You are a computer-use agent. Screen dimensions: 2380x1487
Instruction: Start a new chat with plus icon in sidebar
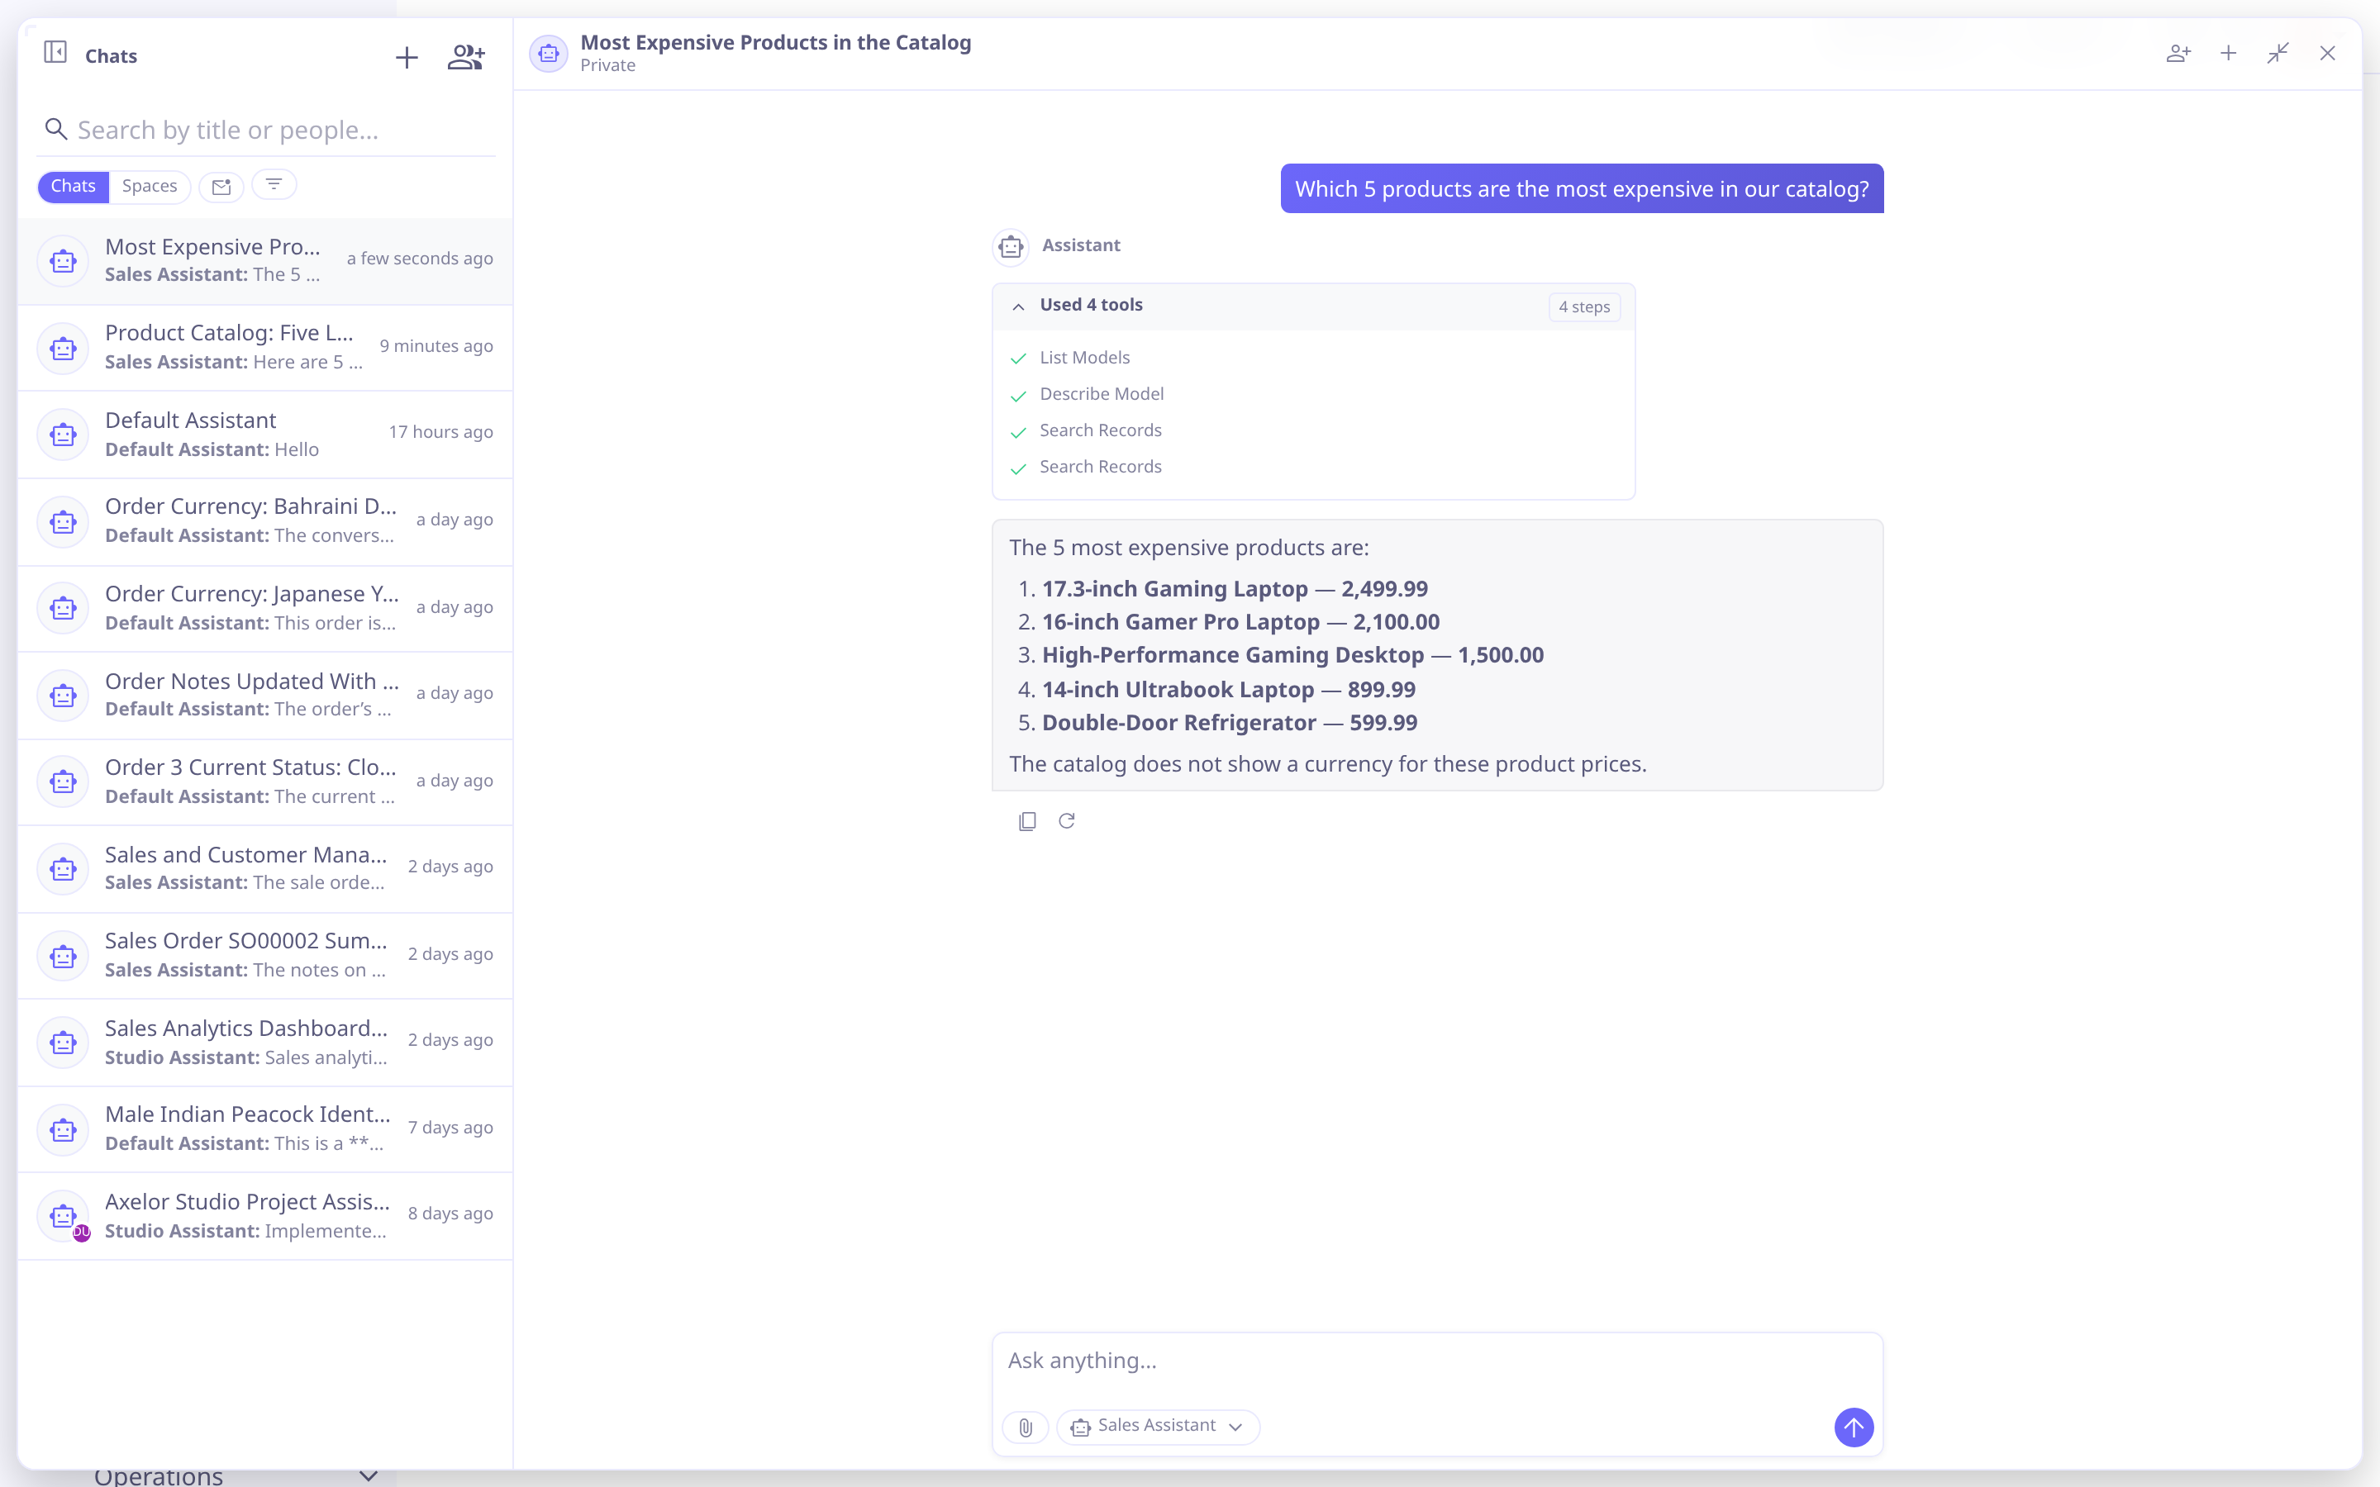point(407,57)
